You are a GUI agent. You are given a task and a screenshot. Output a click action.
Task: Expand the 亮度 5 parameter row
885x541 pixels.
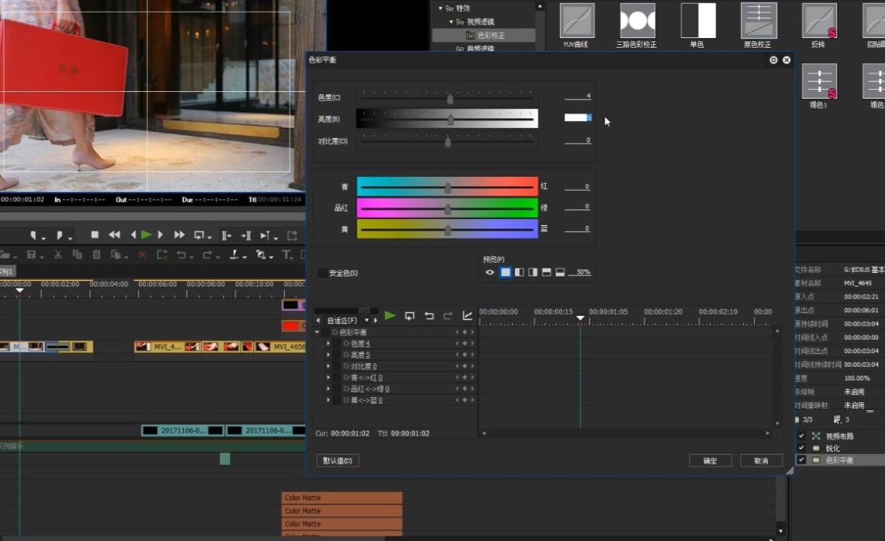[x=328, y=355]
